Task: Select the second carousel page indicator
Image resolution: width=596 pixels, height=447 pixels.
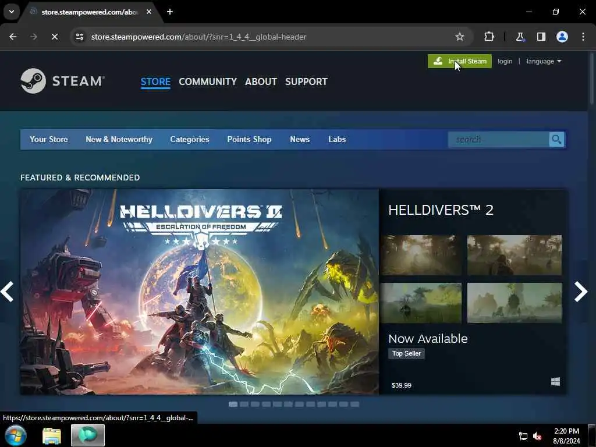Action: click(244, 404)
